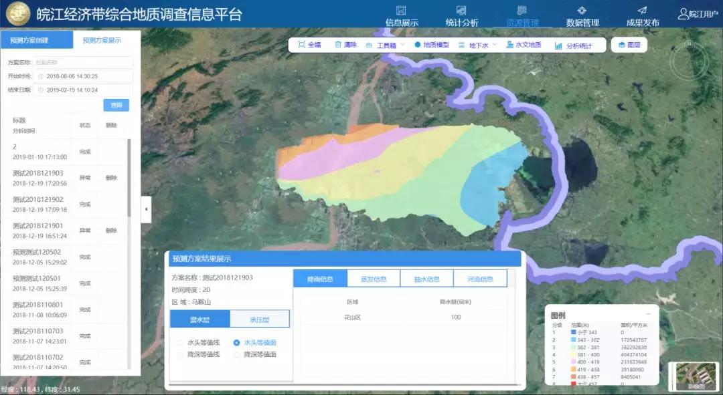Screen dimensions: 723x395
Task: Click 删除 link for 测试2018121903
Action: [110, 178]
